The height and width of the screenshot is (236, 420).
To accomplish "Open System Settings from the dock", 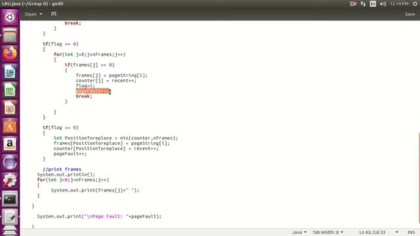I will coord(10,180).
